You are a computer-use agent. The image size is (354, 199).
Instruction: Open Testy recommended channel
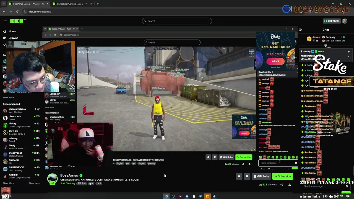[x=21, y=147]
